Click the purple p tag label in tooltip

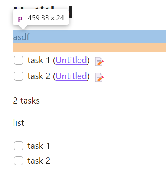pos(20,19)
